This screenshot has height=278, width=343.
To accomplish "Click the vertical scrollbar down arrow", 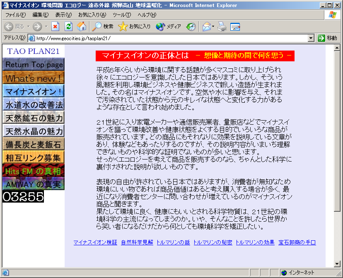I will pos(337,264).
